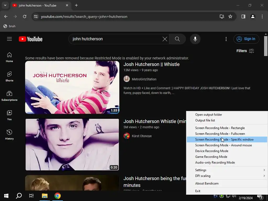
Task: Expand the Settings submenu
Action: 227,170
